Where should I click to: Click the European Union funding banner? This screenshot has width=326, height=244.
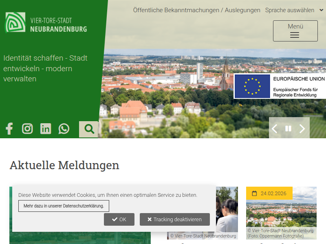280,86
